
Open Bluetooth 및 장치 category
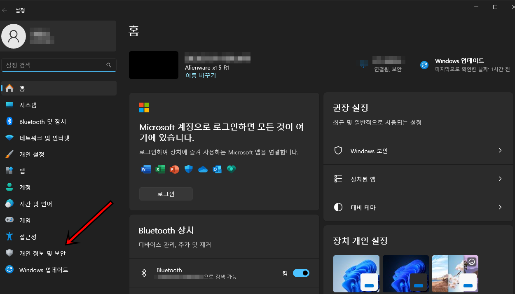pyautogui.click(x=59, y=121)
